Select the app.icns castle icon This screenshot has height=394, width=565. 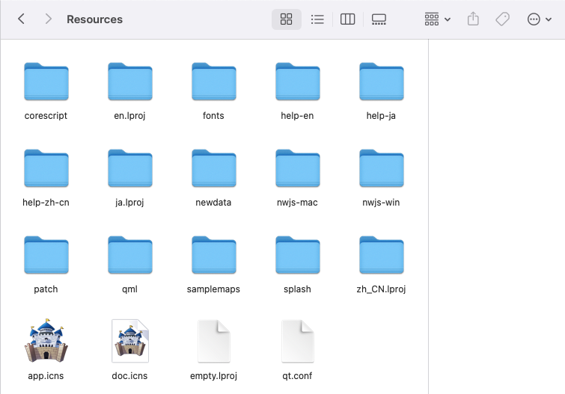pyautogui.click(x=46, y=341)
